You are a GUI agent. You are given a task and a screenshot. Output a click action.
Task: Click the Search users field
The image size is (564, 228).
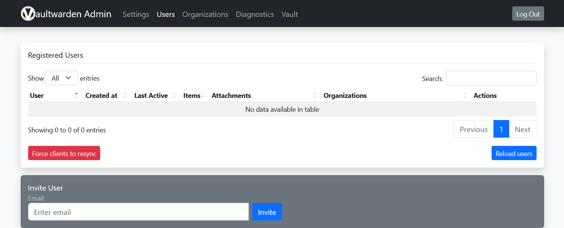tap(491, 78)
